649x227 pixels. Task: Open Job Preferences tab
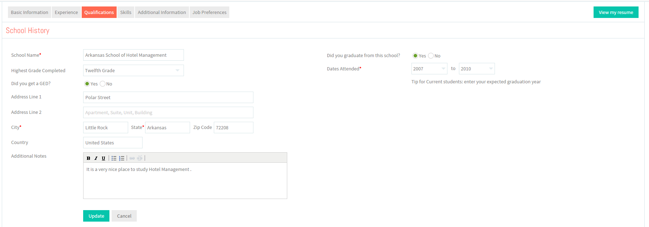(x=209, y=12)
